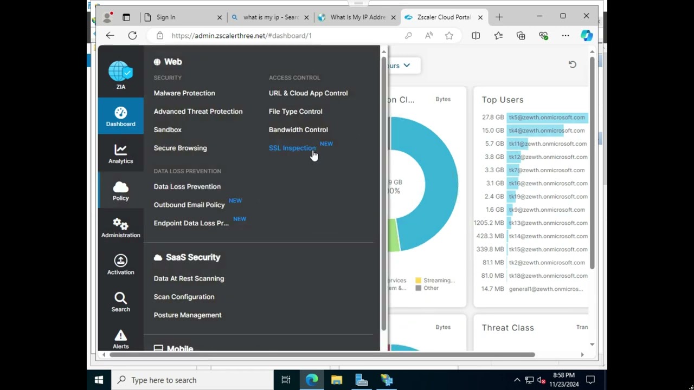Click the browser address bar URL
Viewport: 694px width, 390px height.
coord(241,36)
